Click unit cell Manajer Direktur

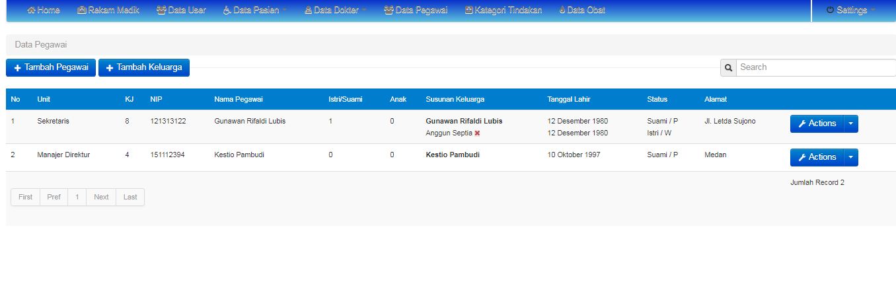pyautogui.click(x=63, y=155)
